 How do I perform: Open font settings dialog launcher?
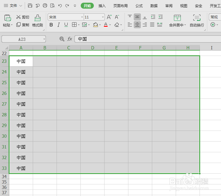pos(122,30)
